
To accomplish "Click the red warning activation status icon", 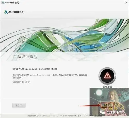I will [107, 76].
